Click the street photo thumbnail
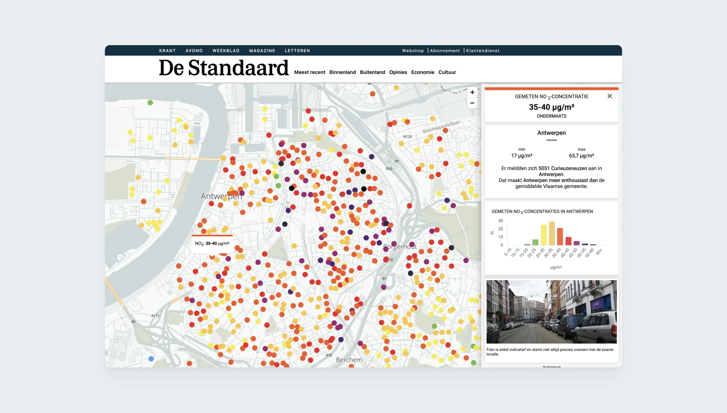Image resolution: width=727 pixels, height=413 pixels. tap(552, 312)
